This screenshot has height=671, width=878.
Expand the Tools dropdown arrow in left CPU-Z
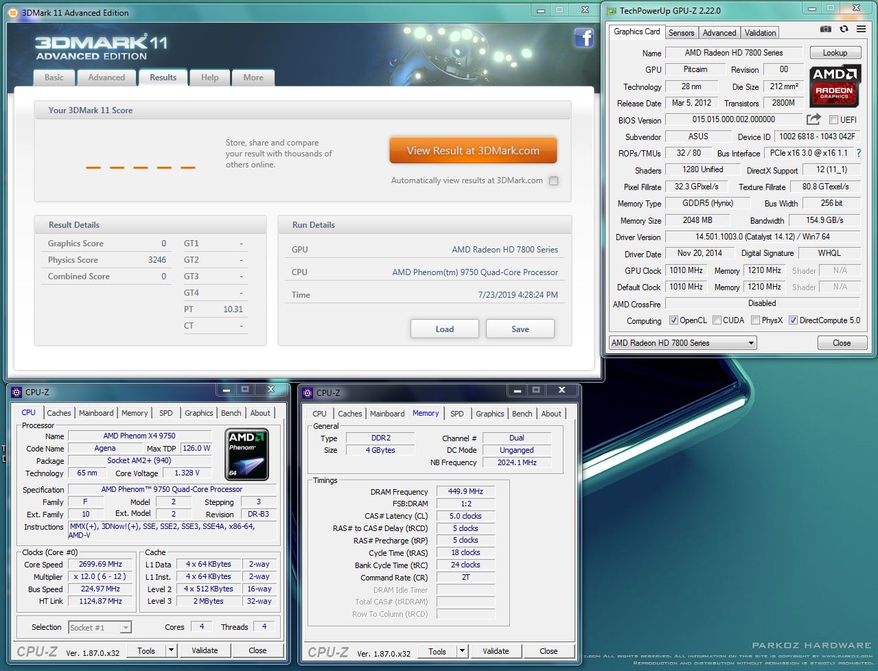point(171,650)
